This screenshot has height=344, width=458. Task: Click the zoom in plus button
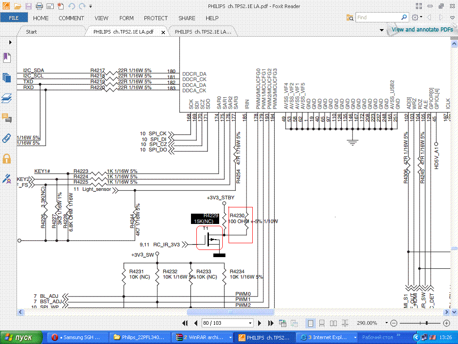446,323
